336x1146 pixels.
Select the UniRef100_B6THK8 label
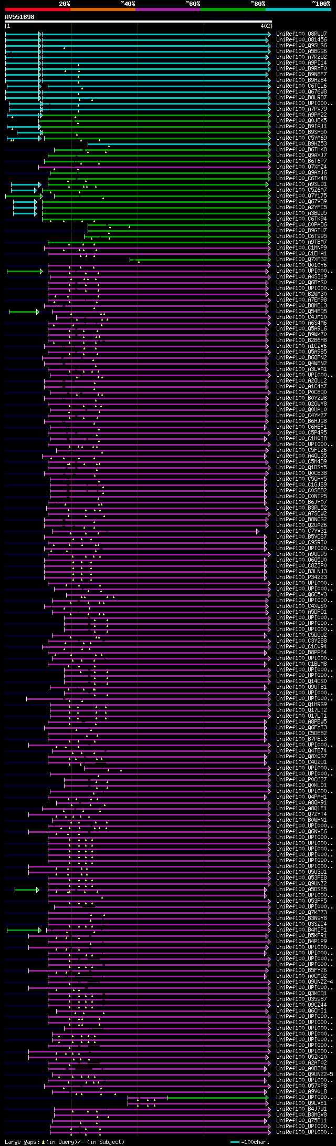click(301, 150)
